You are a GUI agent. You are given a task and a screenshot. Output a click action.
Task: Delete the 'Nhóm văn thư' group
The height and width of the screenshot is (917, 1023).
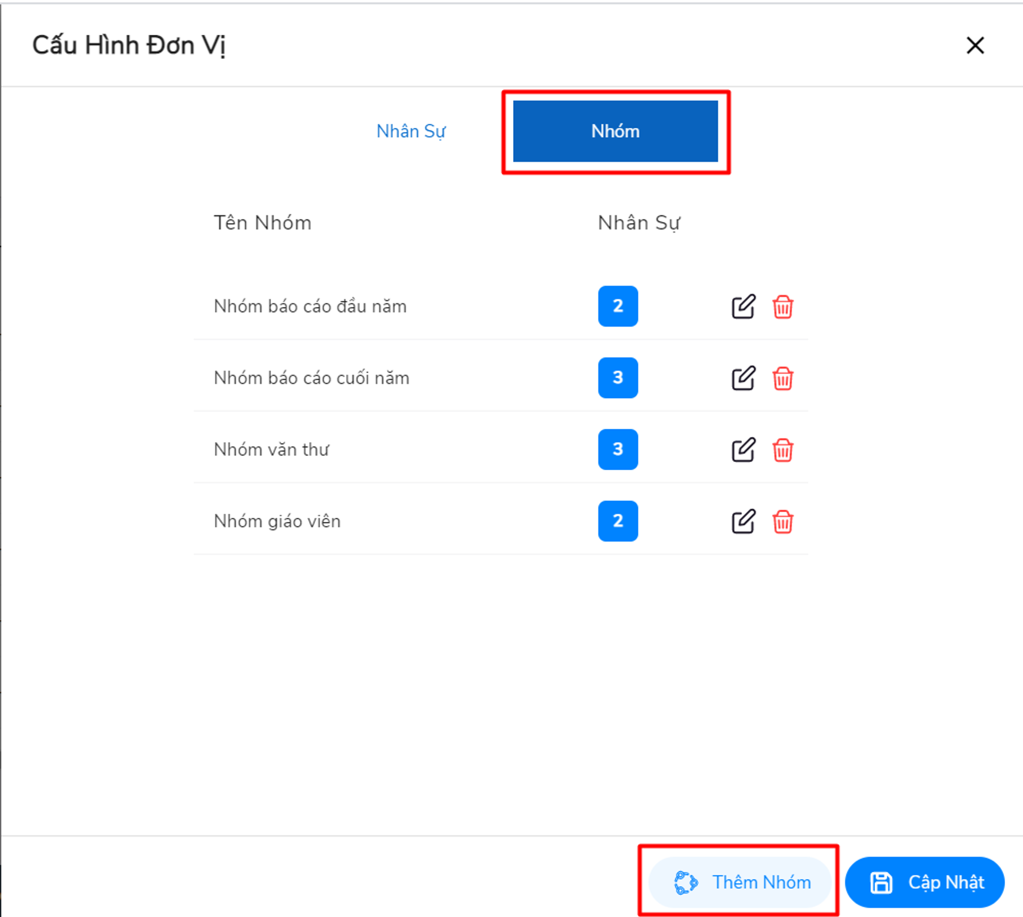[783, 450]
